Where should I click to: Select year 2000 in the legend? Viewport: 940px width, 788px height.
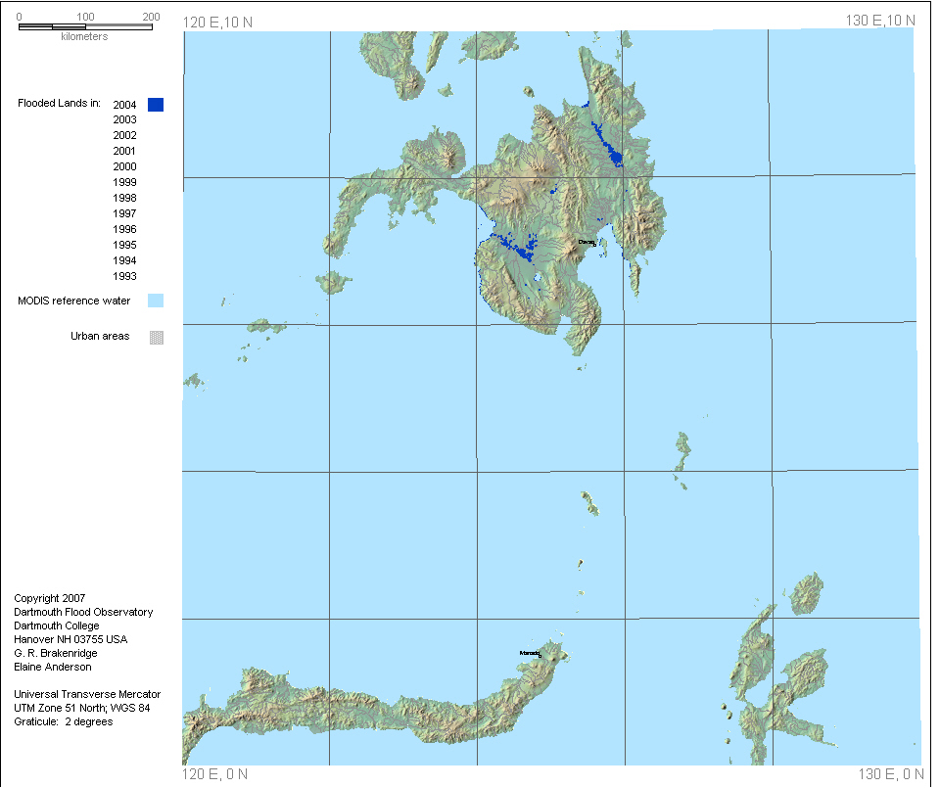[124, 167]
